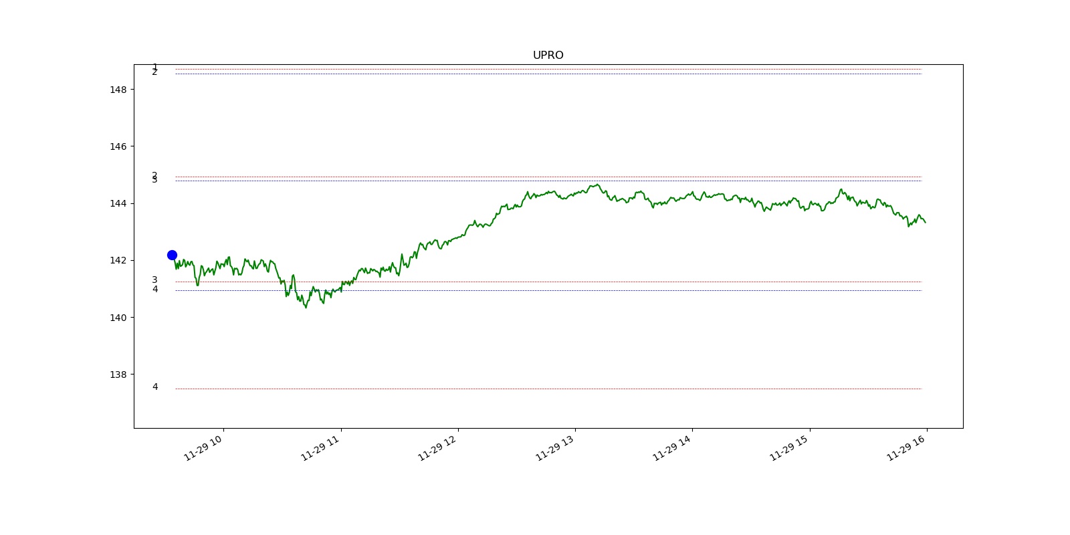This screenshot has height=535, width=1070.
Task: Click the "11-29 16" x-axis label
Action: tap(907, 447)
